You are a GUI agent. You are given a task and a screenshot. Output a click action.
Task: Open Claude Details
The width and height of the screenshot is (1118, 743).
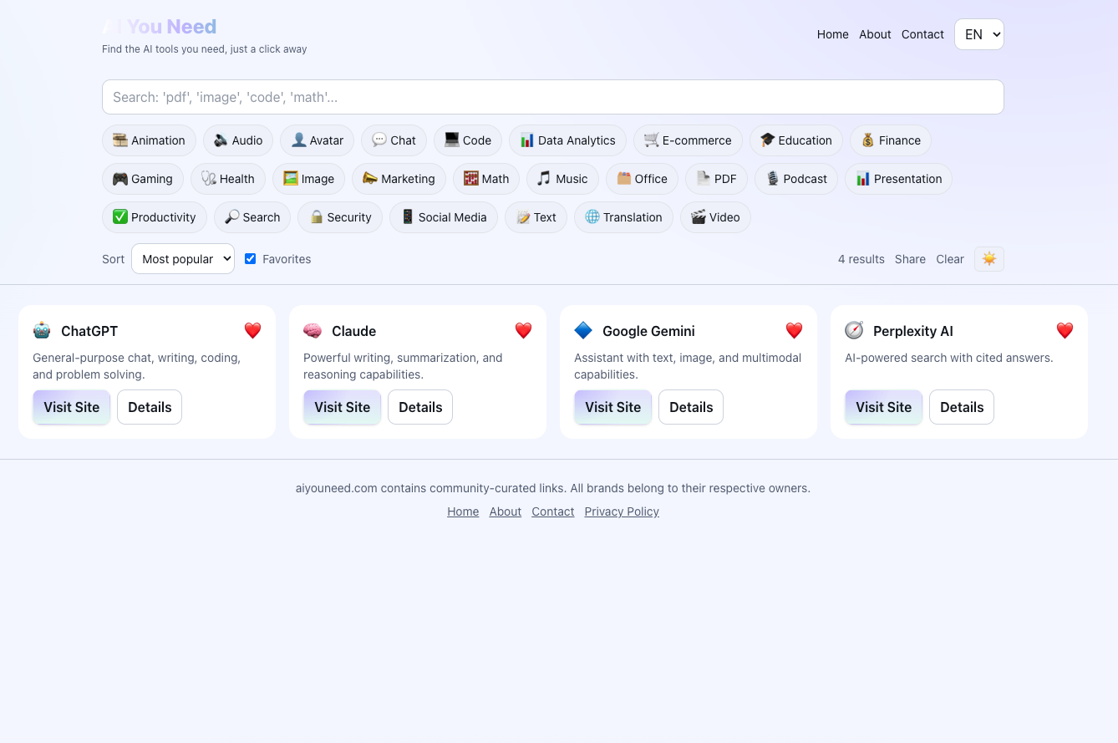pos(420,407)
